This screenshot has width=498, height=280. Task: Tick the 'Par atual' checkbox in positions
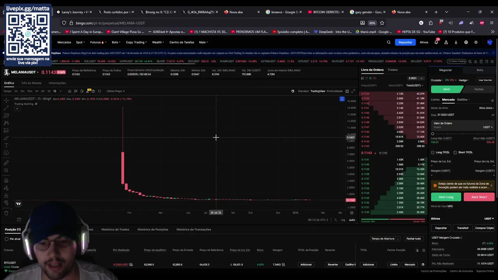coord(7,239)
